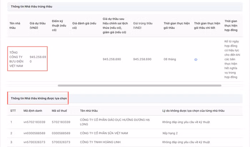Click the horizontal scrollbar of winning bidder table

click(140, 86)
